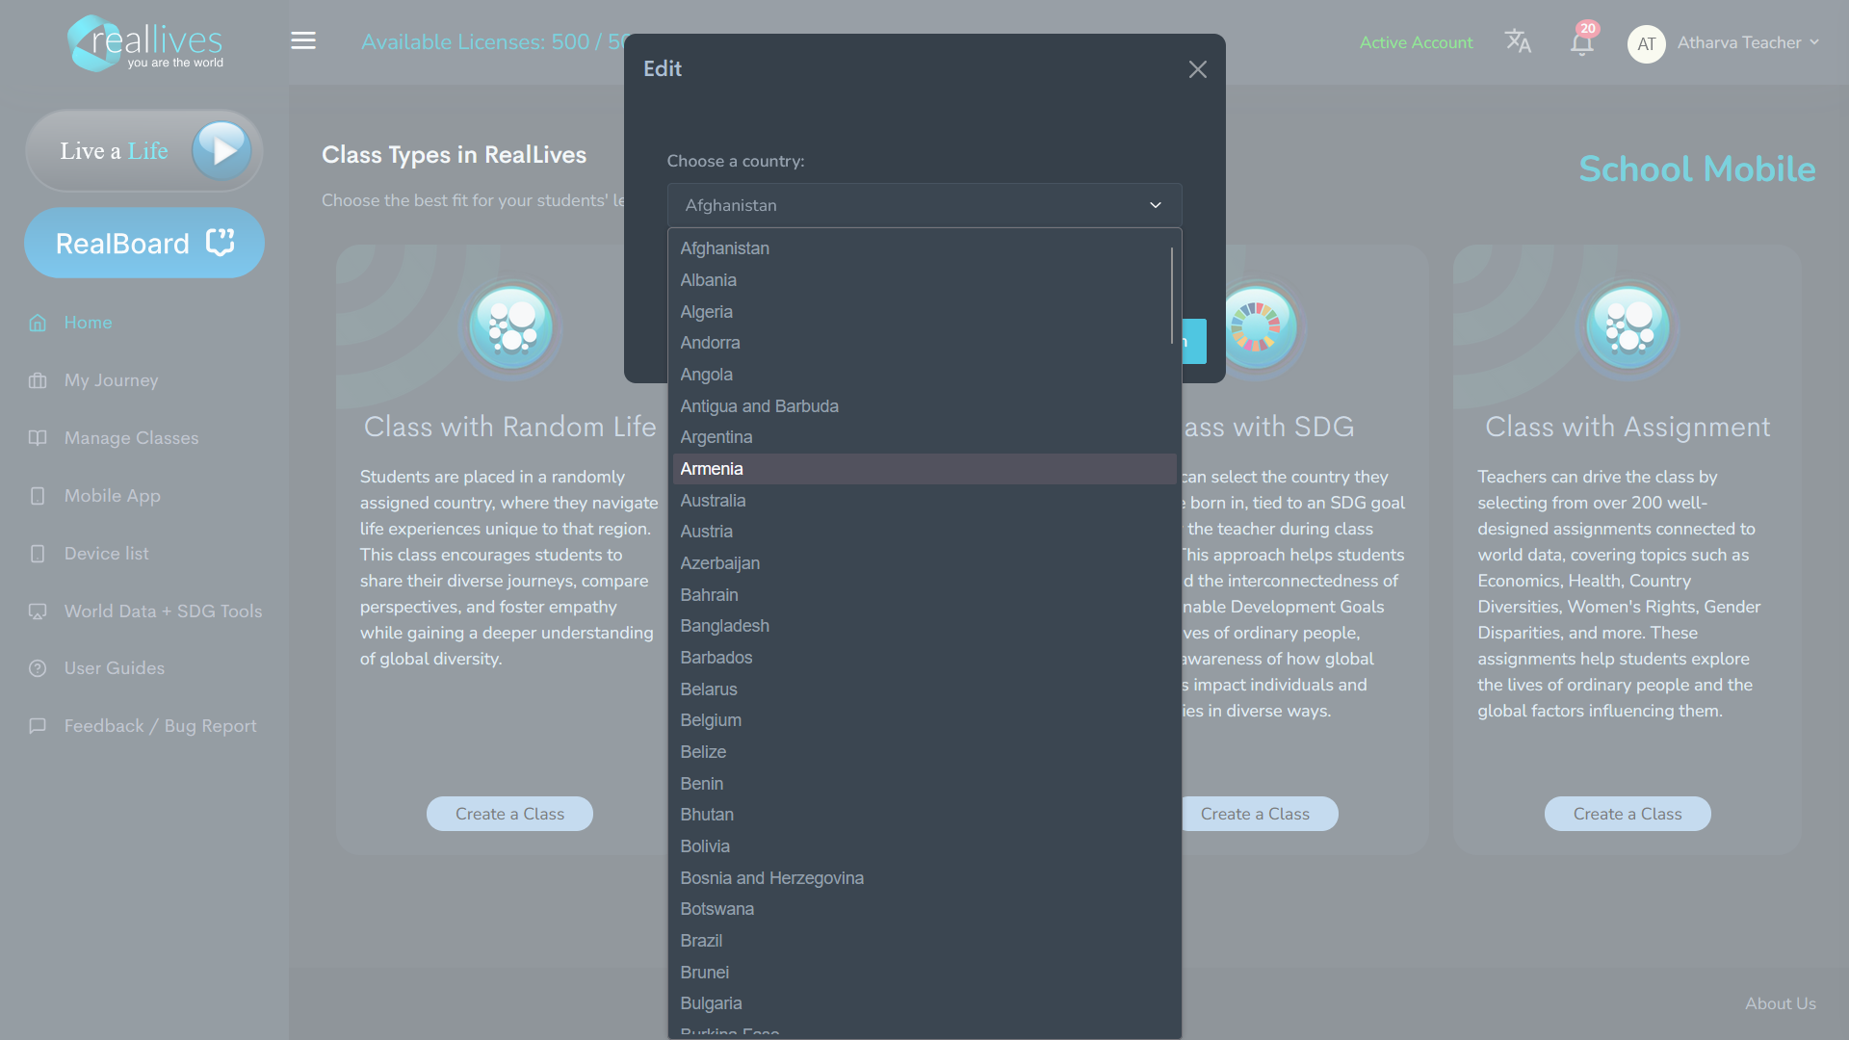Open the notifications bell icon

tap(1581, 43)
